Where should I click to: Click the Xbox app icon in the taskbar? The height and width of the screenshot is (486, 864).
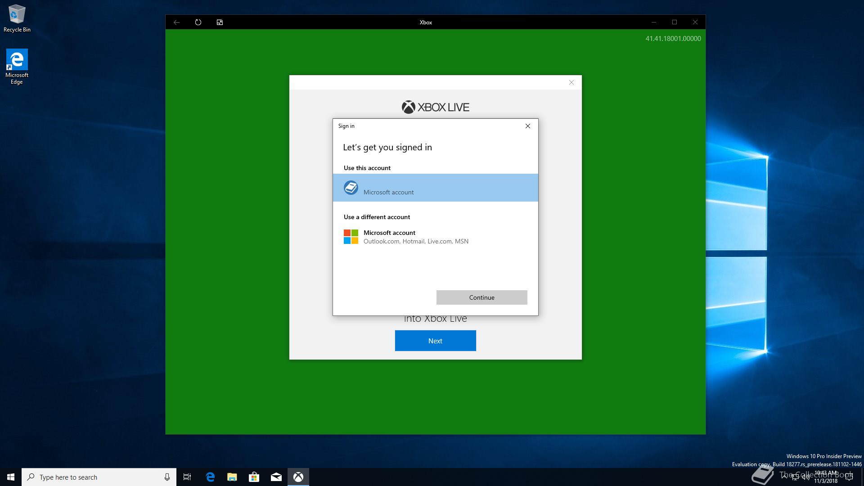click(298, 477)
